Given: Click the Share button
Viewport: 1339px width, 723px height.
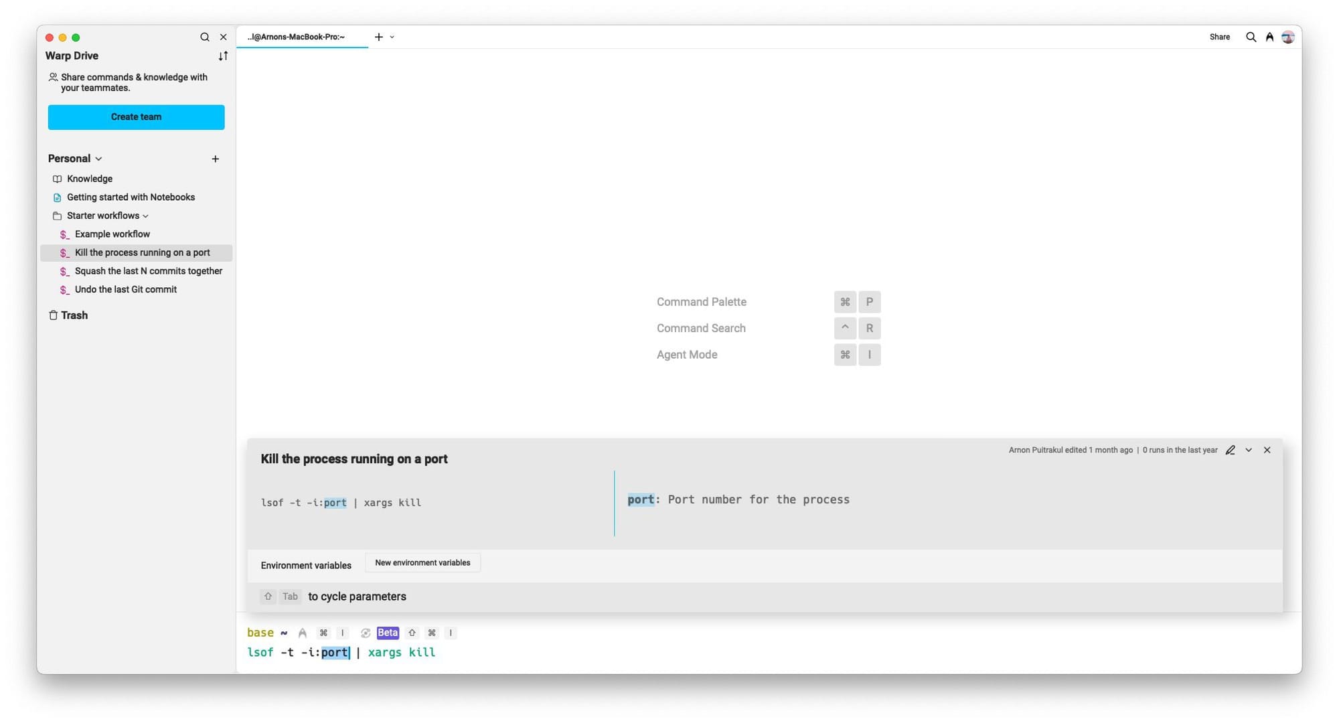Looking at the screenshot, I should (1219, 37).
